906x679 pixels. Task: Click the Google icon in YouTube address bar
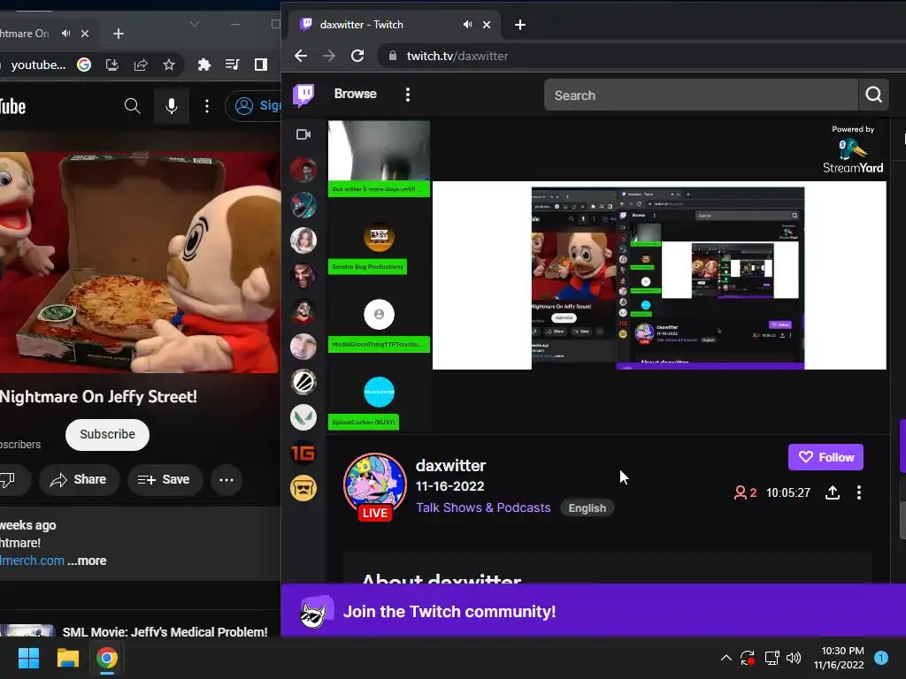click(84, 65)
